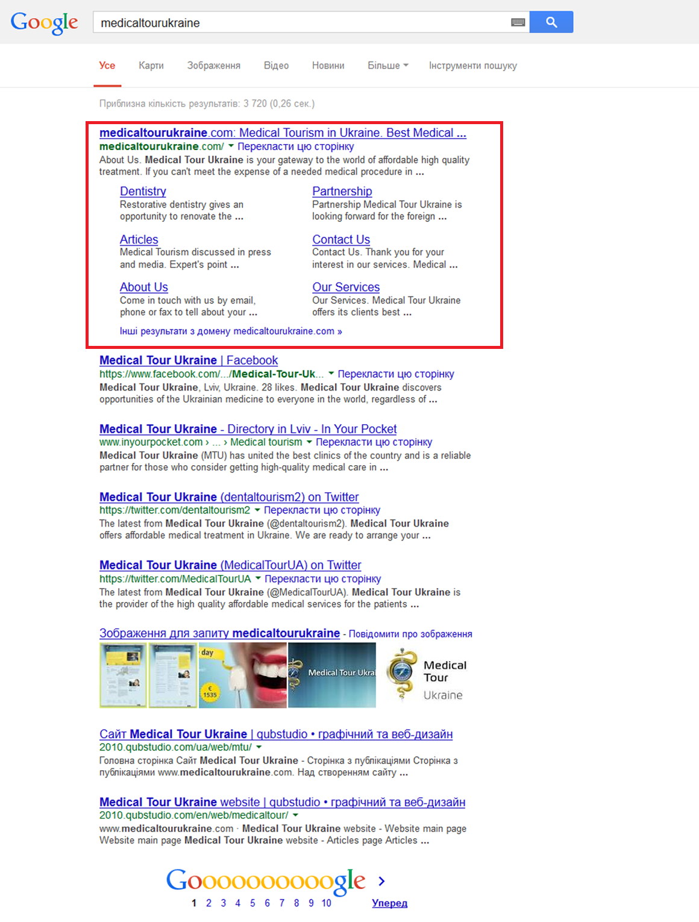Screen dimensions: 699x922
Task: Open Сайт Medical Tour Ukraine | qubstudio result
Action: pyautogui.click(x=276, y=734)
